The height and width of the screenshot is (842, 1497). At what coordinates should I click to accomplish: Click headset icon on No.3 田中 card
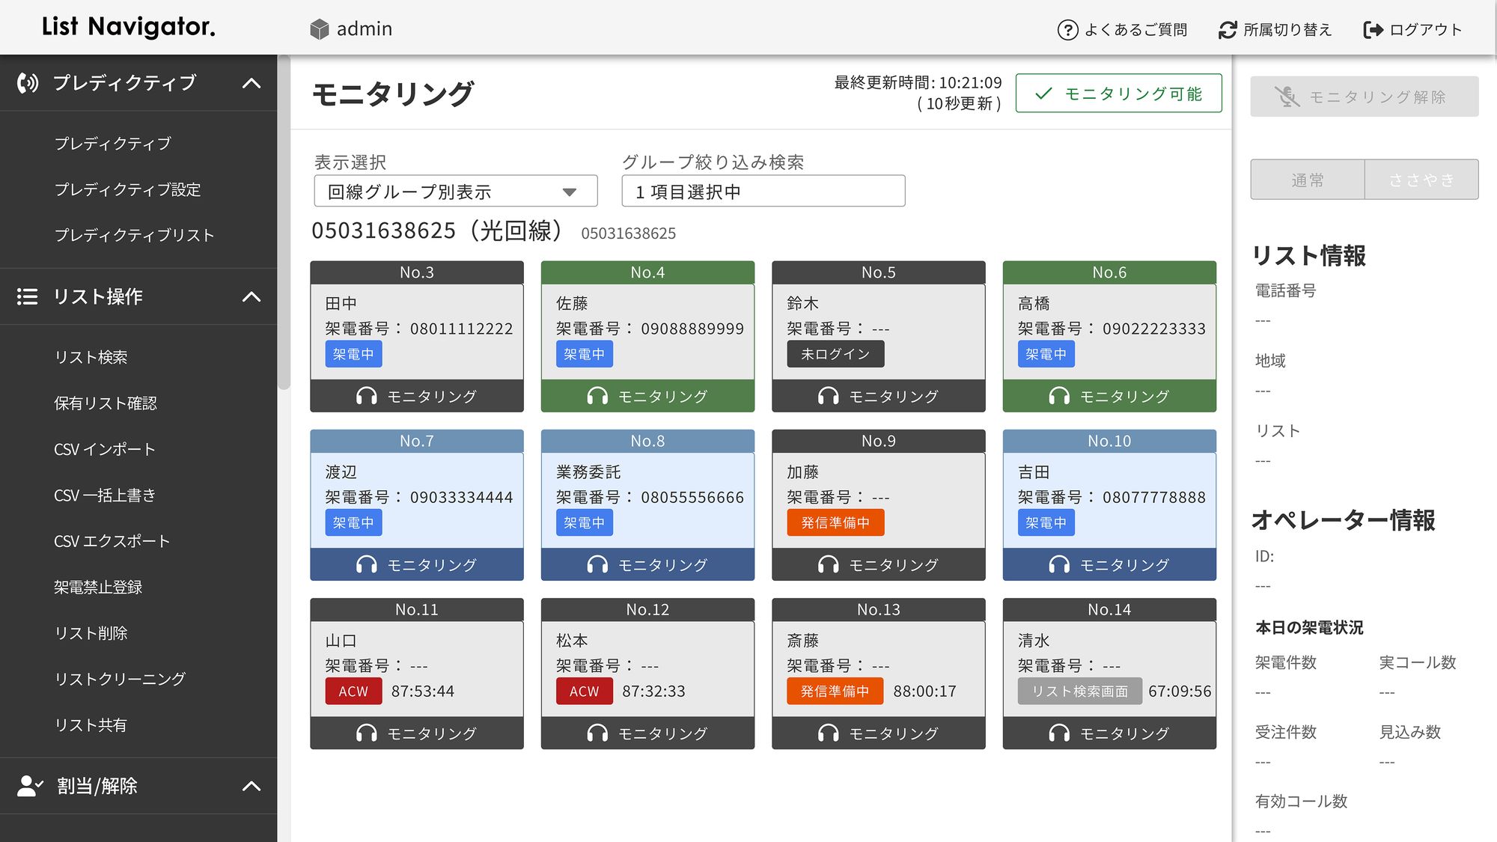[x=367, y=396]
